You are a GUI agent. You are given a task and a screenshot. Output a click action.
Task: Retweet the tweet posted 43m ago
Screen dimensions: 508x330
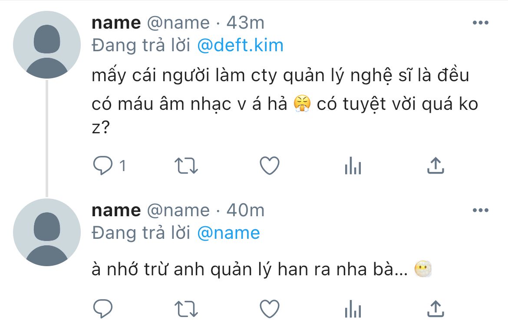click(x=186, y=166)
